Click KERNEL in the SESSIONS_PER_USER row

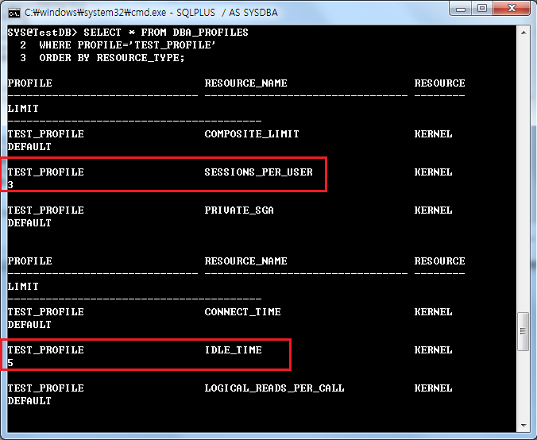click(x=433, y=172)
